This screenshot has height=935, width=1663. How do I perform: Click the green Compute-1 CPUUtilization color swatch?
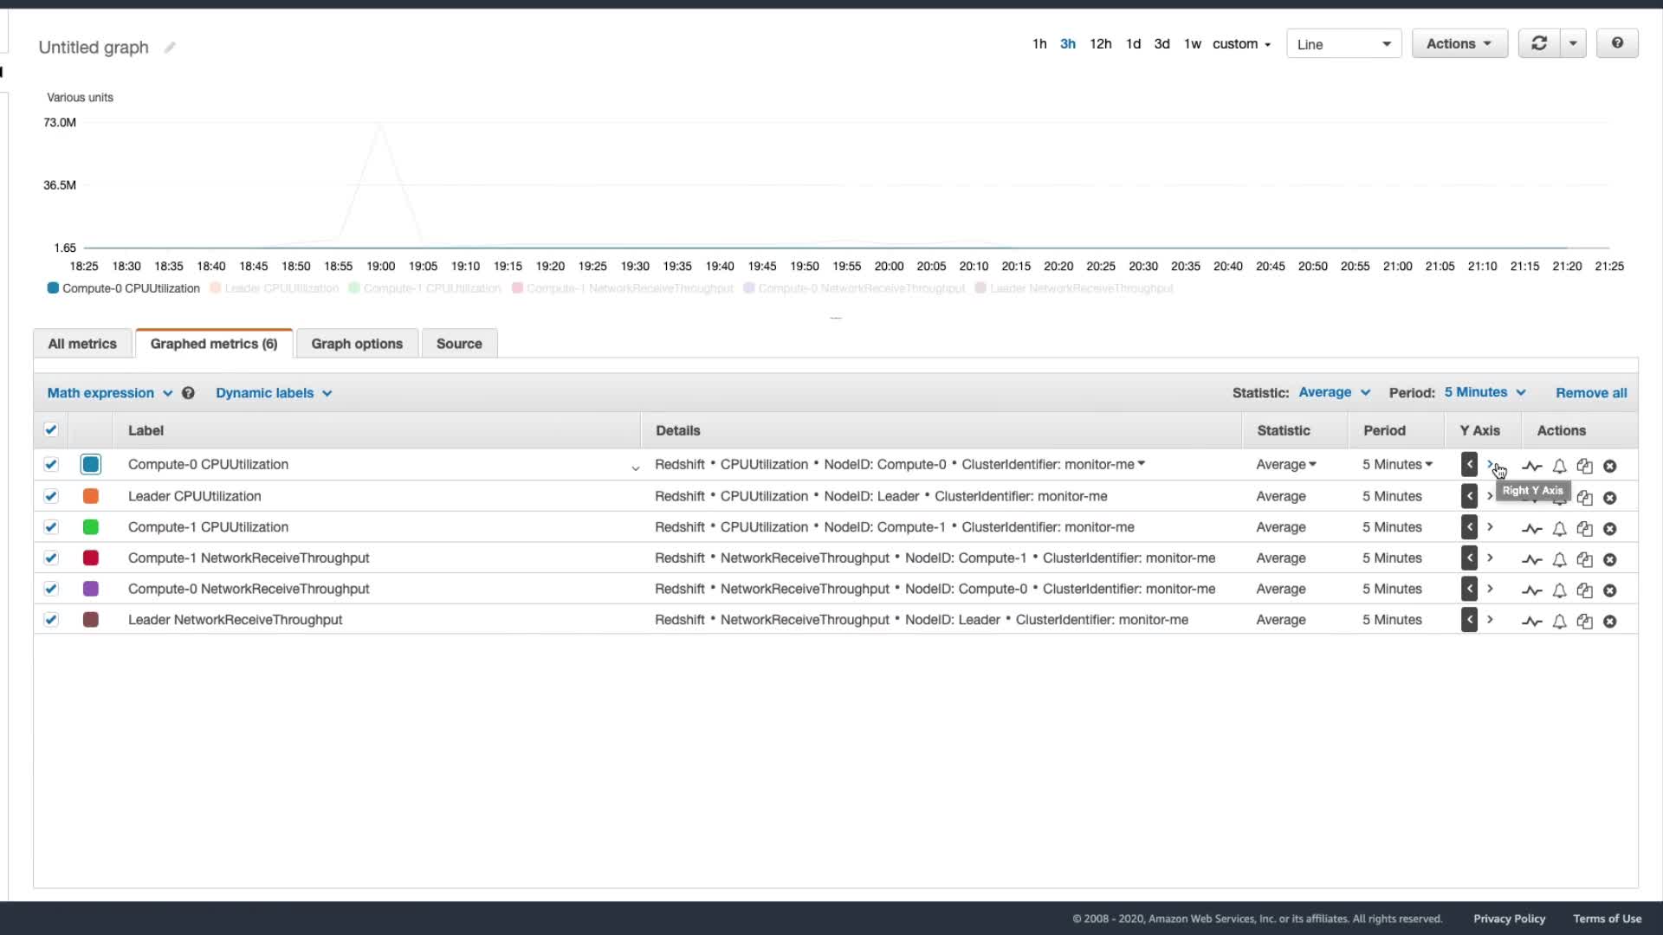(x=91, y=527)
